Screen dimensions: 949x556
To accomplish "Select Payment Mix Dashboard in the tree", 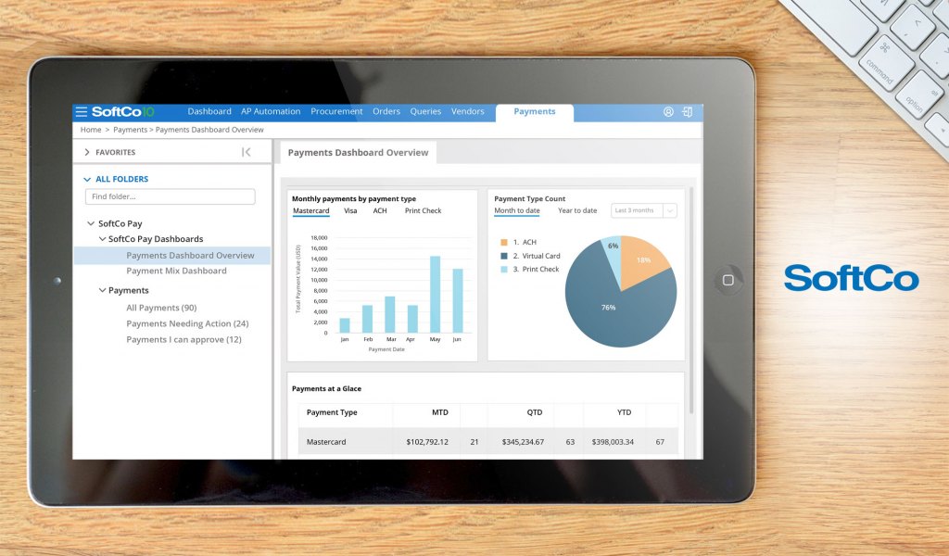I will click(x=179, y=272).
